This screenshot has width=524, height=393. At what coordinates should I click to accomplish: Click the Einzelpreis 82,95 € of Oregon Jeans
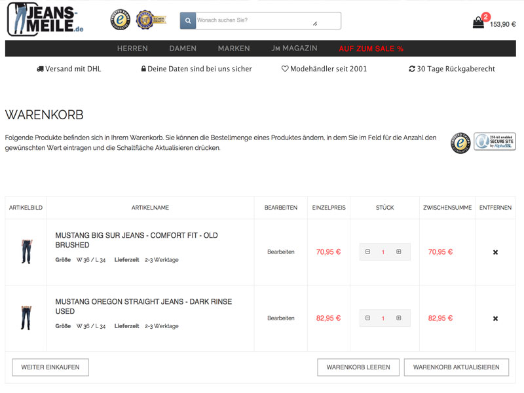(329, 318)
